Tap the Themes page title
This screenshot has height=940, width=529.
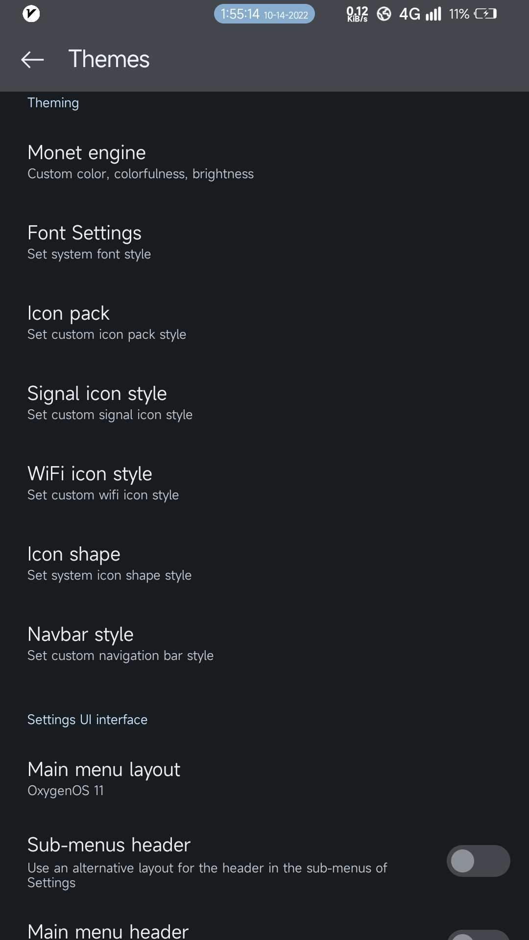pos(109,59)
